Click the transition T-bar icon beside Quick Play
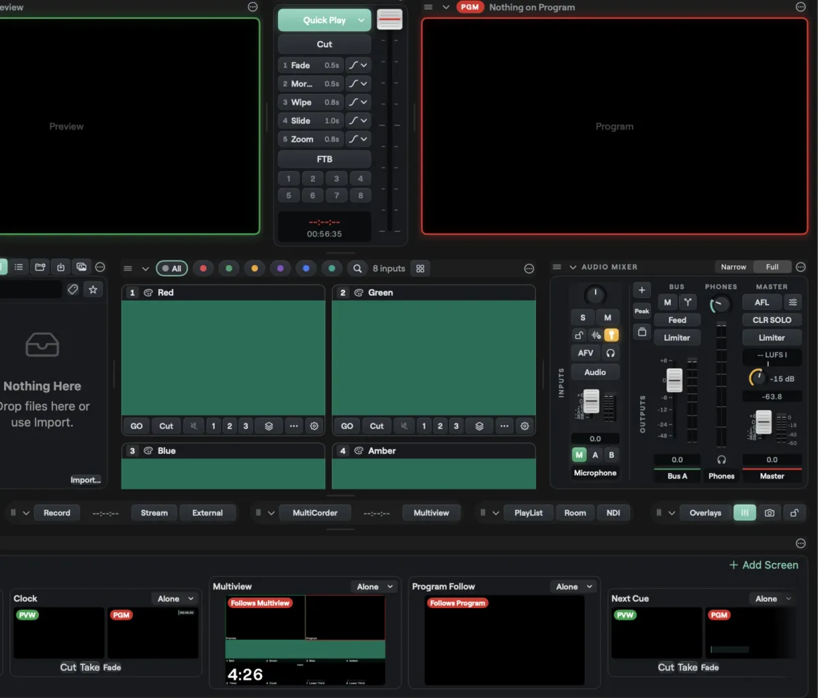Screen dimensions: 818x698 point(389,20)
